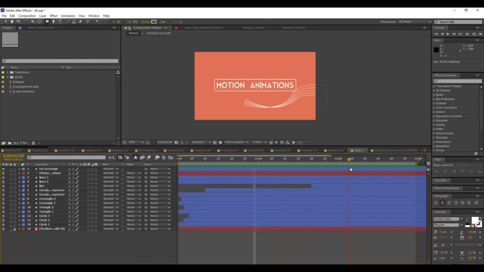484x272 pixels.
Task: Open the Layer menu
Action: click(43, 16)
